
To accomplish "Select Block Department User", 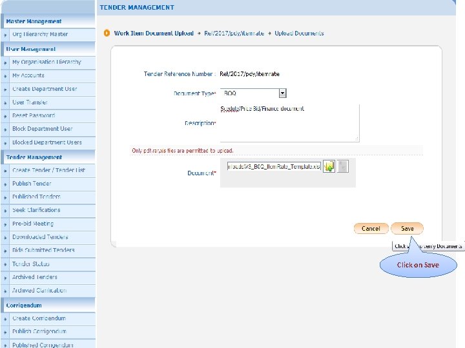I will click(43, 129).
